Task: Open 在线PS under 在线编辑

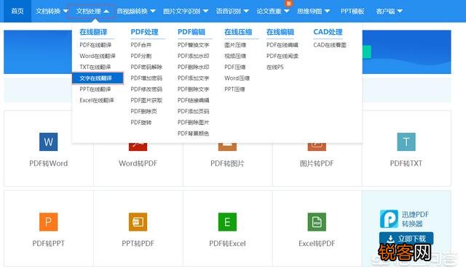Action: pyautogui.click(x=275, y=67)
